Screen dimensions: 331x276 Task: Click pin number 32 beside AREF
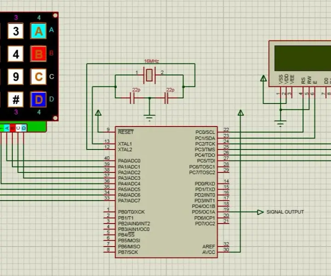(x=226, y=244)
